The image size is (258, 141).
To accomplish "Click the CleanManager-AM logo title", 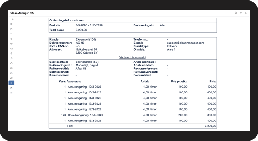I will pos(22,13).
